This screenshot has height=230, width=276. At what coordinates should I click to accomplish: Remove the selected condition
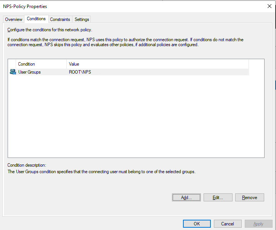coord(250,198)
